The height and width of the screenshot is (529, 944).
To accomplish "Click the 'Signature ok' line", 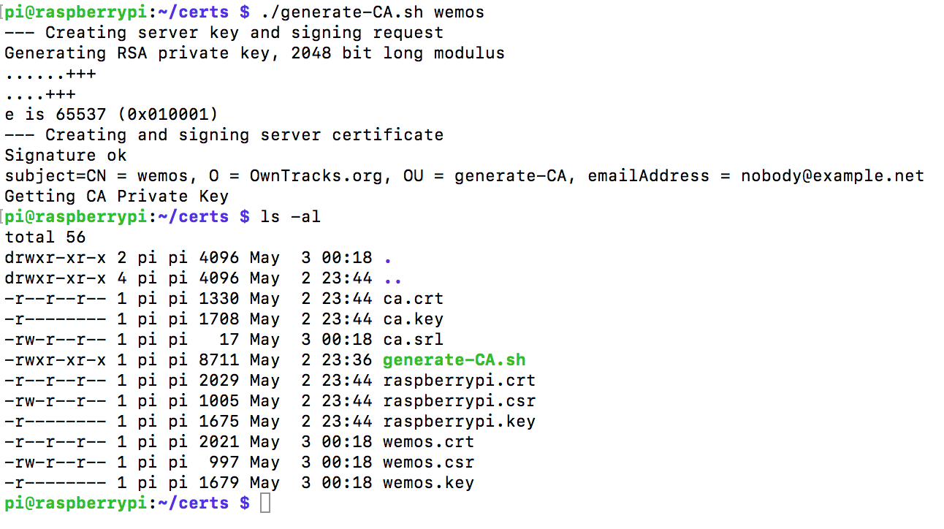I will point(65,156).
